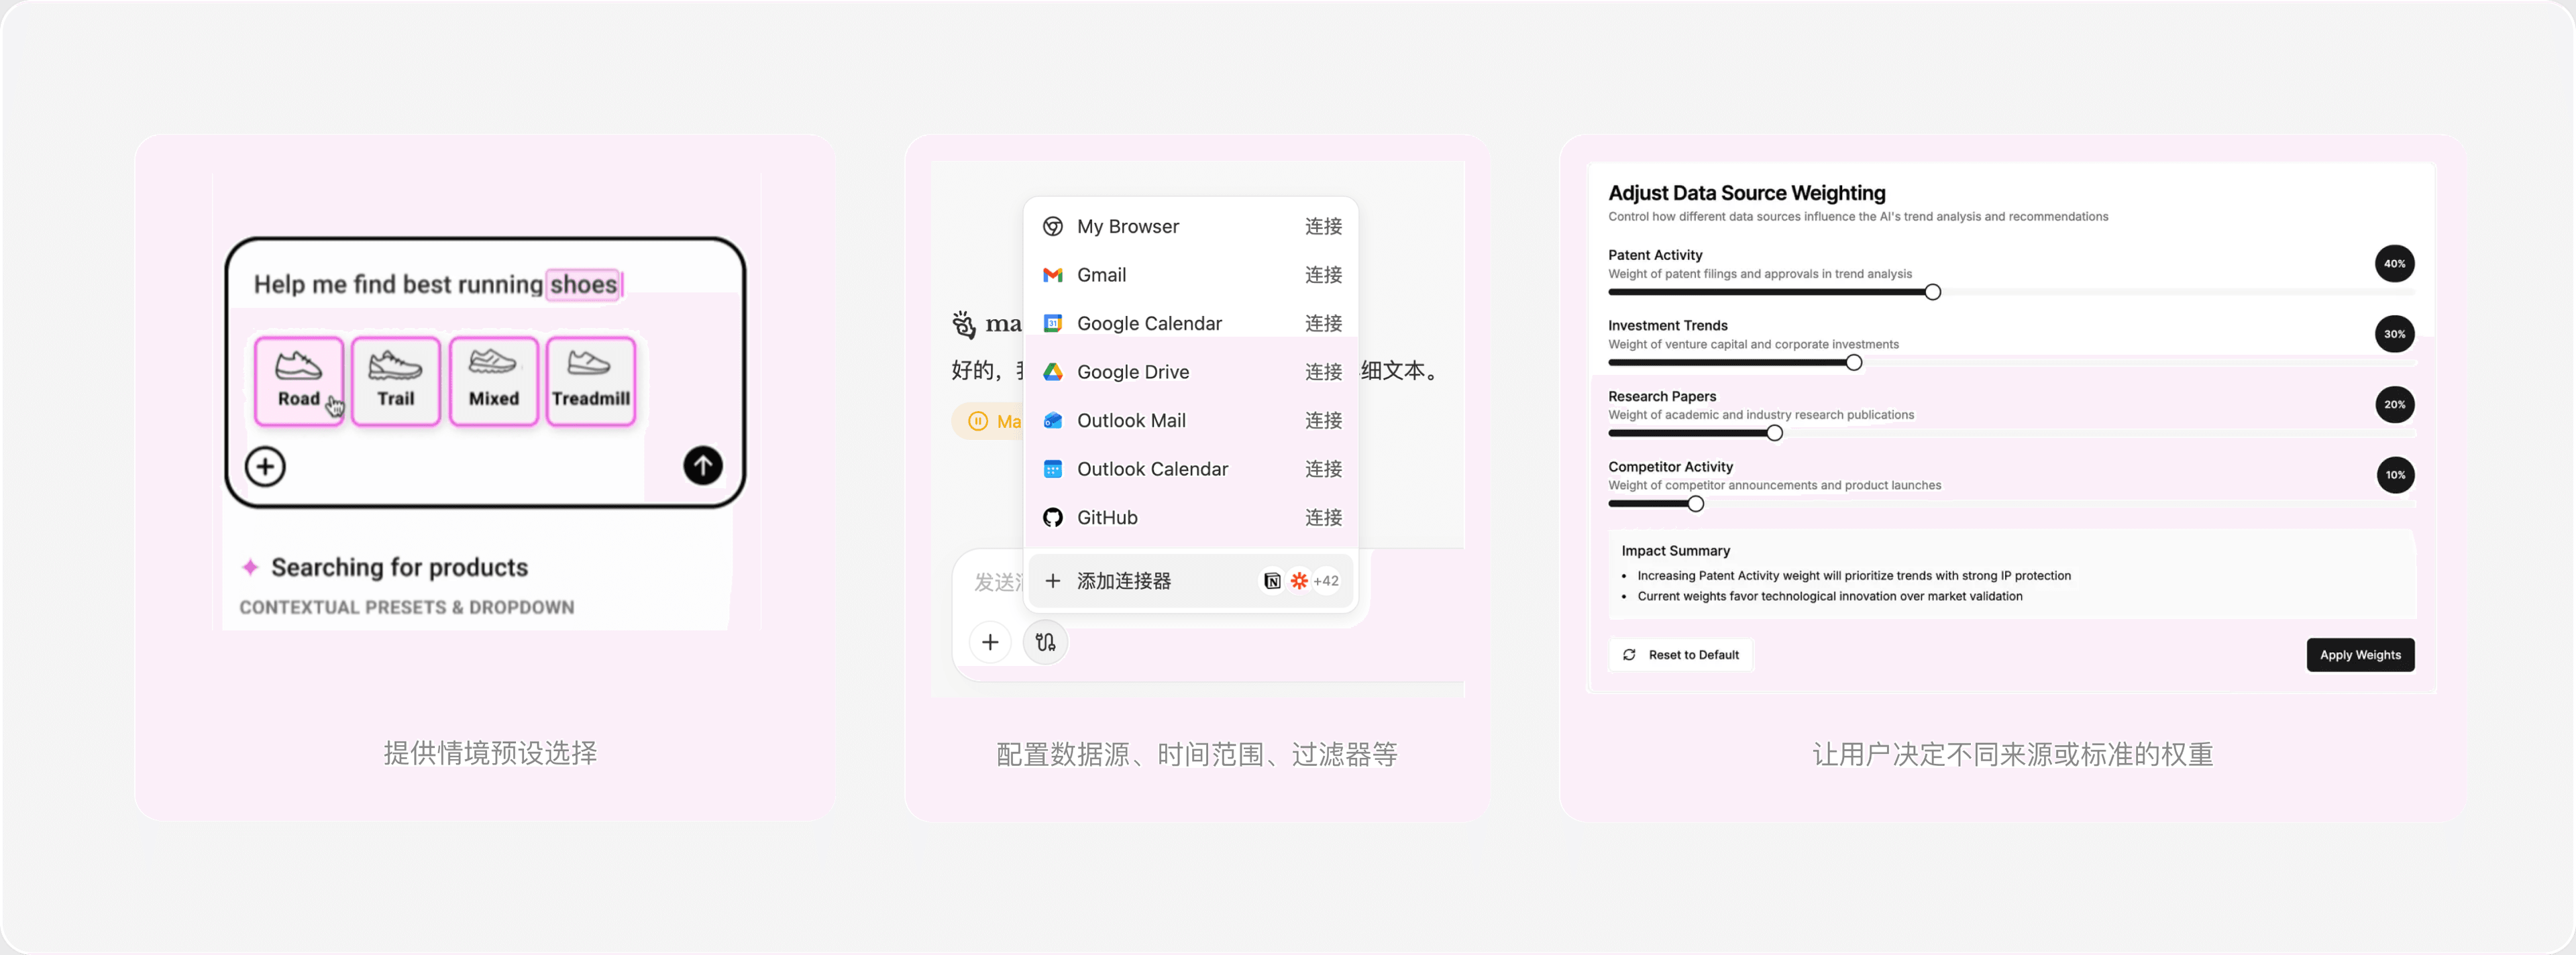Choose the Mixed shoe preset

click(x=493, y=381)
